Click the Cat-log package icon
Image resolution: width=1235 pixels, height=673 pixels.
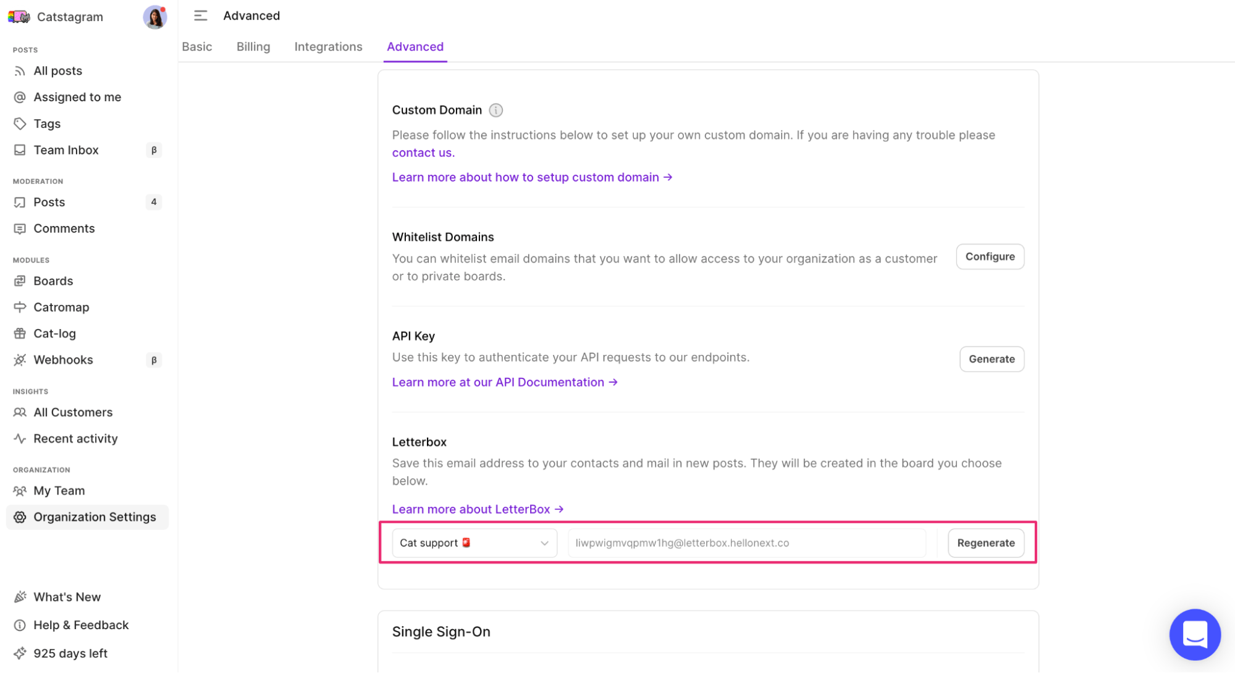(x=20, y=333)
